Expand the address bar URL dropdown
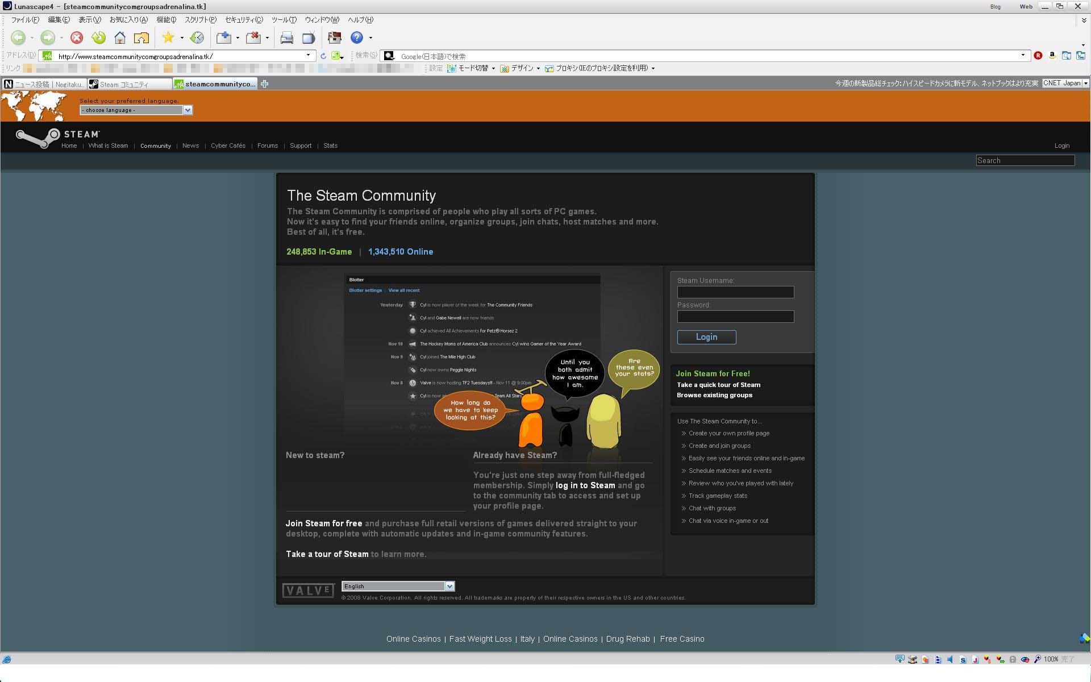Viewport: 1091px width, 682px height. click(308, 55)
